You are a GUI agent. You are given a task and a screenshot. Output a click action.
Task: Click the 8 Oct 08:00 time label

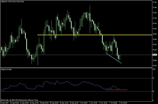coord(123,103)
